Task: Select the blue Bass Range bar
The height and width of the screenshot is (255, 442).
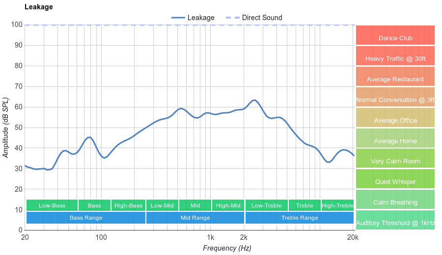Action: [86, 218]
